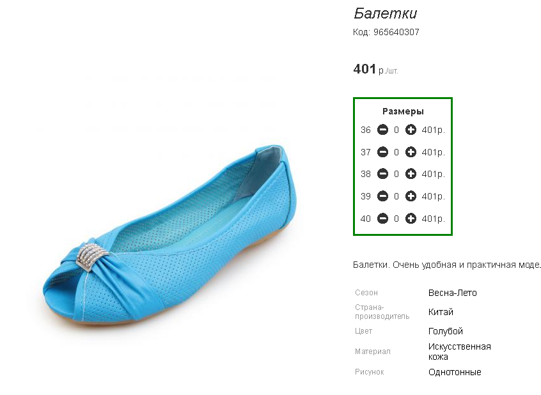The image size is (541, 395).
Task: Click the Китай country value
Action: pyautogui.click(x=441, y=312)
